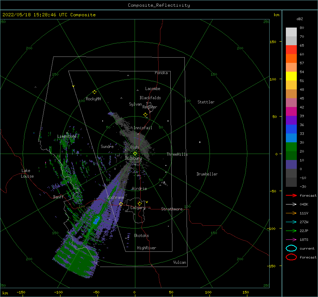Click the RockyMH label
The image size is (318, 297).
[93, 99]
